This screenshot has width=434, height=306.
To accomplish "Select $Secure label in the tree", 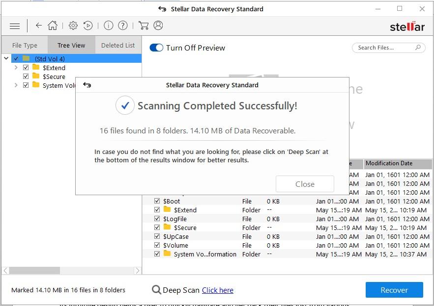I will [x=54, y=77].
